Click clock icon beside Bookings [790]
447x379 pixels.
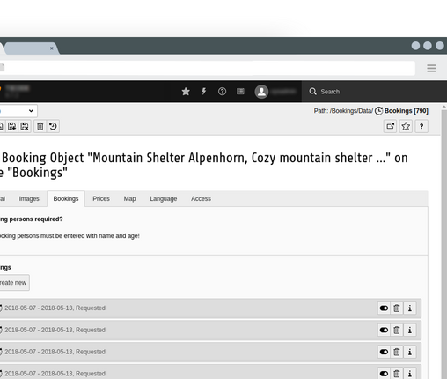378,111
